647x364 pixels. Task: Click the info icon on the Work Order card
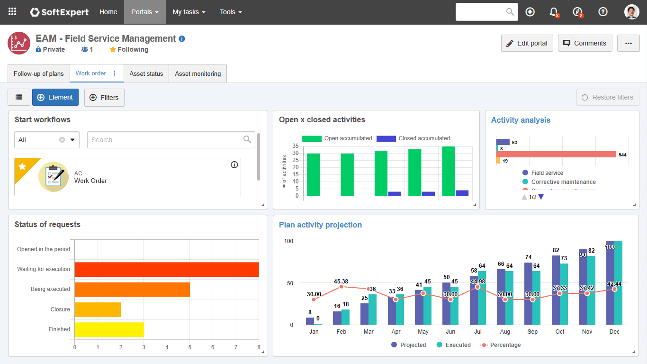234,164
